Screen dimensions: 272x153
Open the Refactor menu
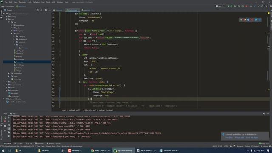(36, 2)
